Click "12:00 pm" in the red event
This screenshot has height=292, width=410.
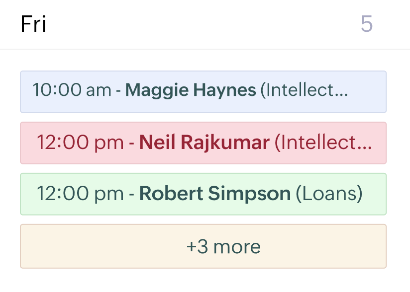80,143
